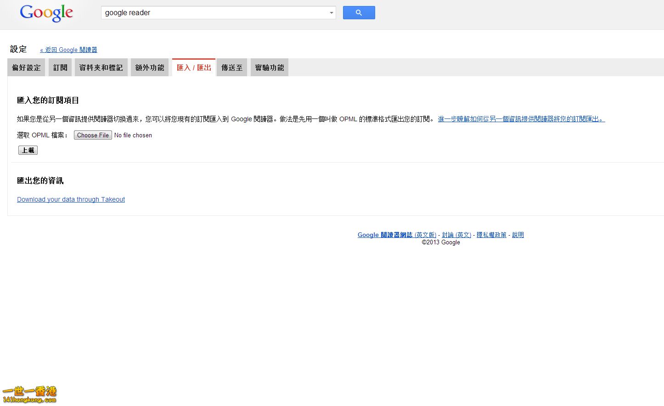The height and width of the screenshot is (406, 664).
Task: Click the blue magnifier search button
Action: tap(359, 13)
